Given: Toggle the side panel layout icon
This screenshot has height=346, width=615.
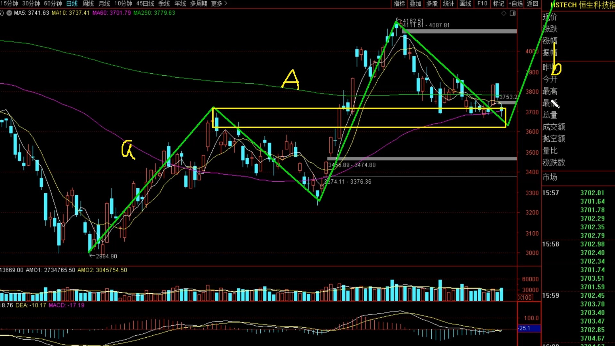Looking at the screenshot, I should point(512,13).
